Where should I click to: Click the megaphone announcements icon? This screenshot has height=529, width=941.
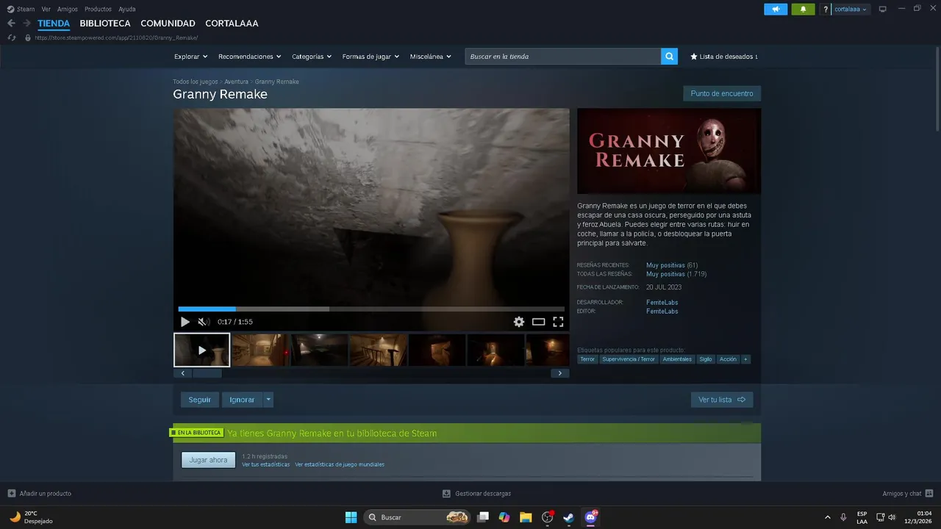[776, 9]
